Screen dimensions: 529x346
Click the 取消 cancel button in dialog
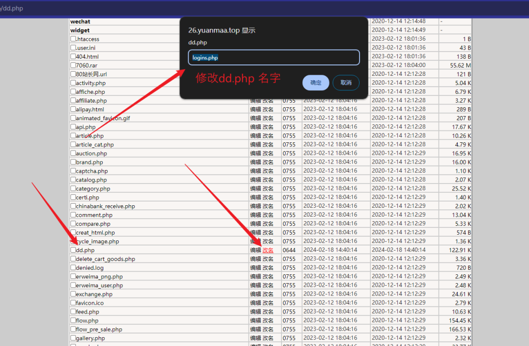click(x=346, y=83)
